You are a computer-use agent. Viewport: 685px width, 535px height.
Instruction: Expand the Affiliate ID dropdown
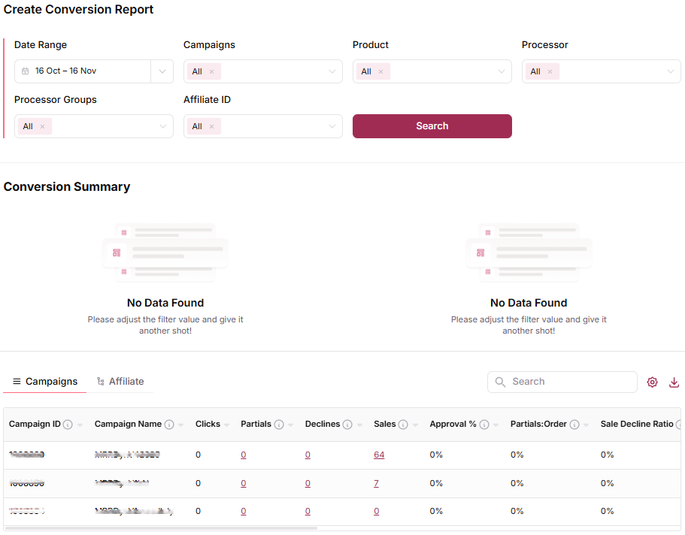(332, 127)
